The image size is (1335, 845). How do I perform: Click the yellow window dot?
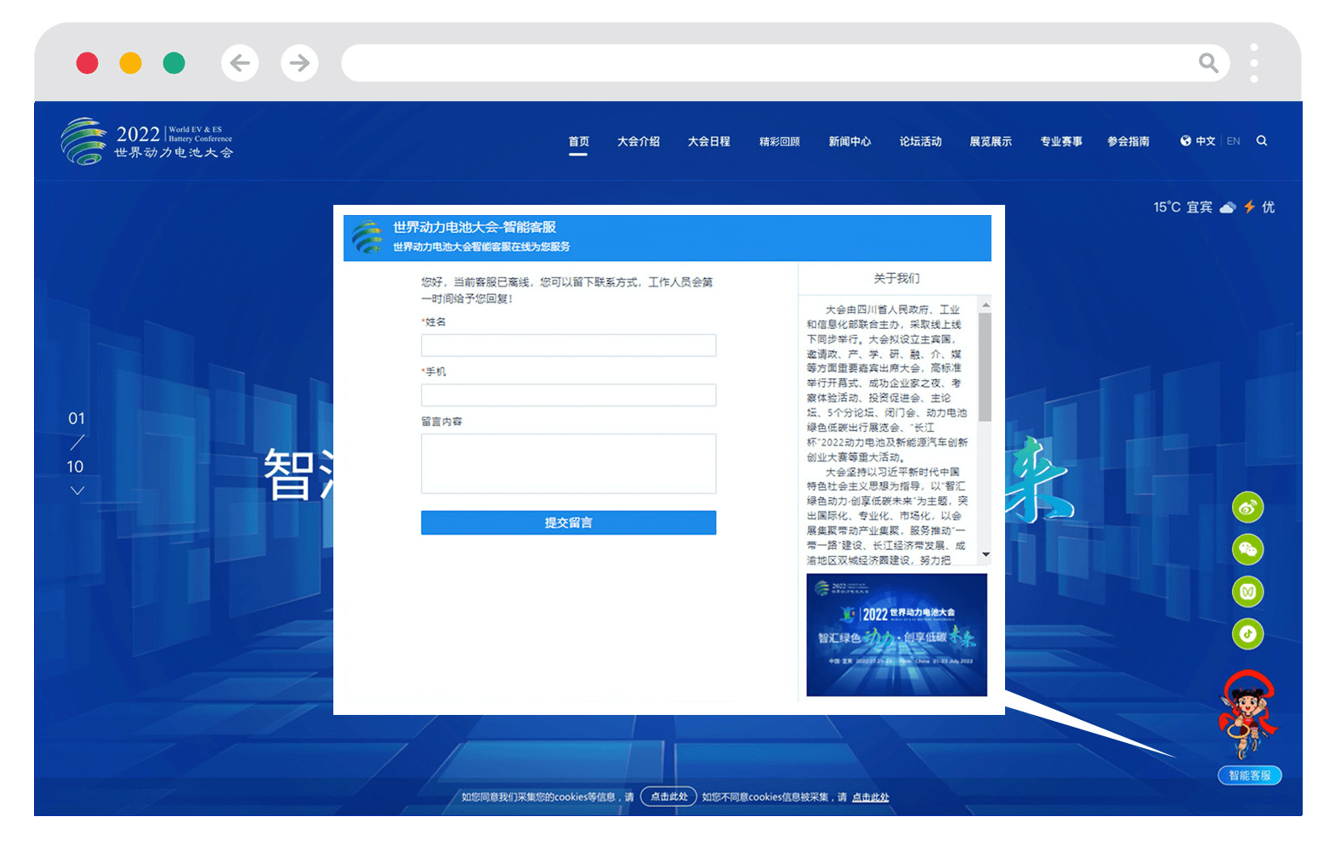pyautogui.click(x=130, y=63)
